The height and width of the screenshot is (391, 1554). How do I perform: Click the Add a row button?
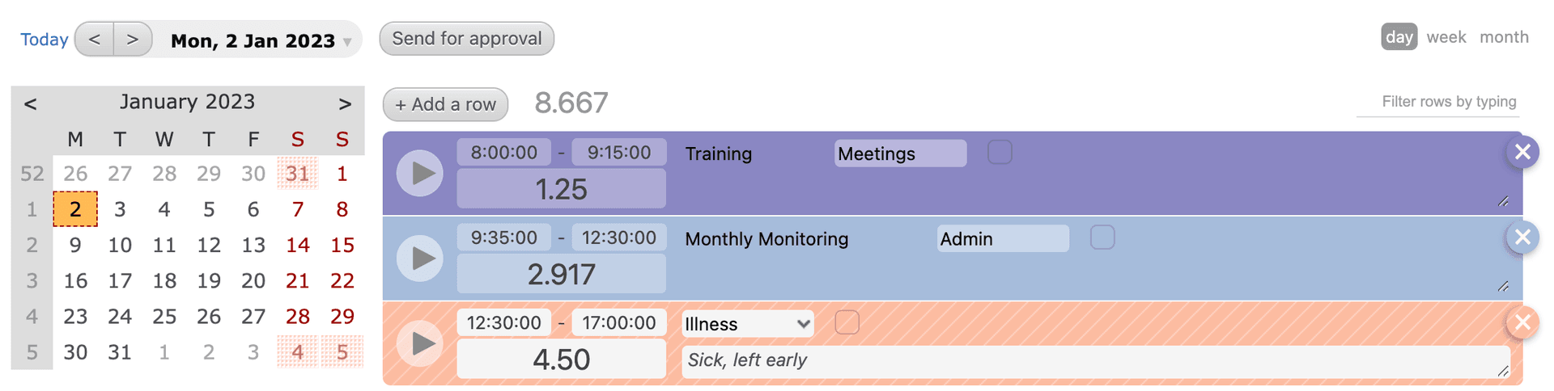(445, 104)
